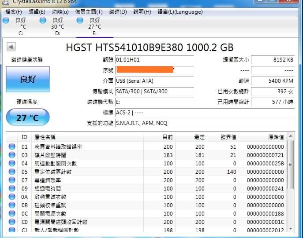Click the 良好 health status button

pyautogui.click(x=28, y=80)
